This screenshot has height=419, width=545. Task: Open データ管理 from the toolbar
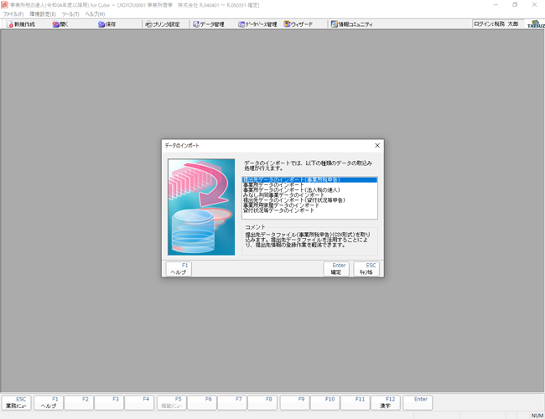[x=209, y=24]
